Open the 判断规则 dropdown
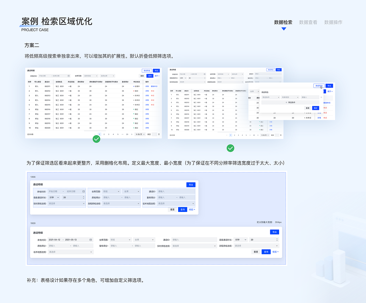This screenshot has width=366, height=303. (290, 97)
